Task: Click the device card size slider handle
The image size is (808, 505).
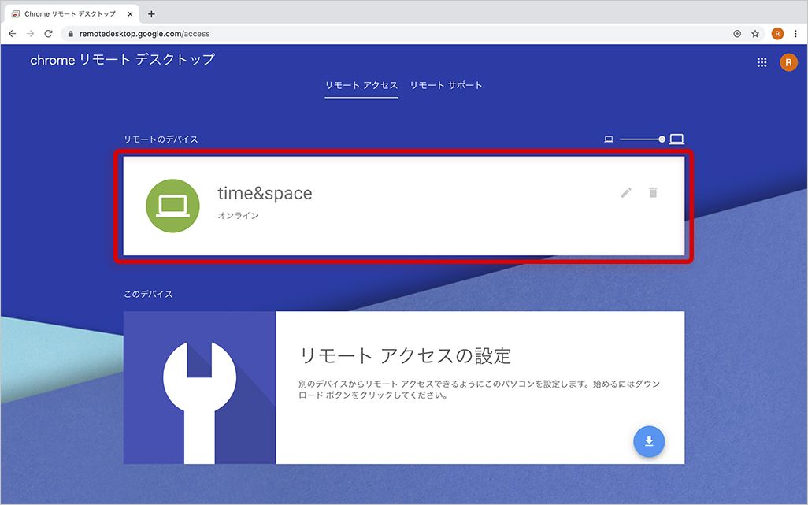Action: [x=662, y=139]
